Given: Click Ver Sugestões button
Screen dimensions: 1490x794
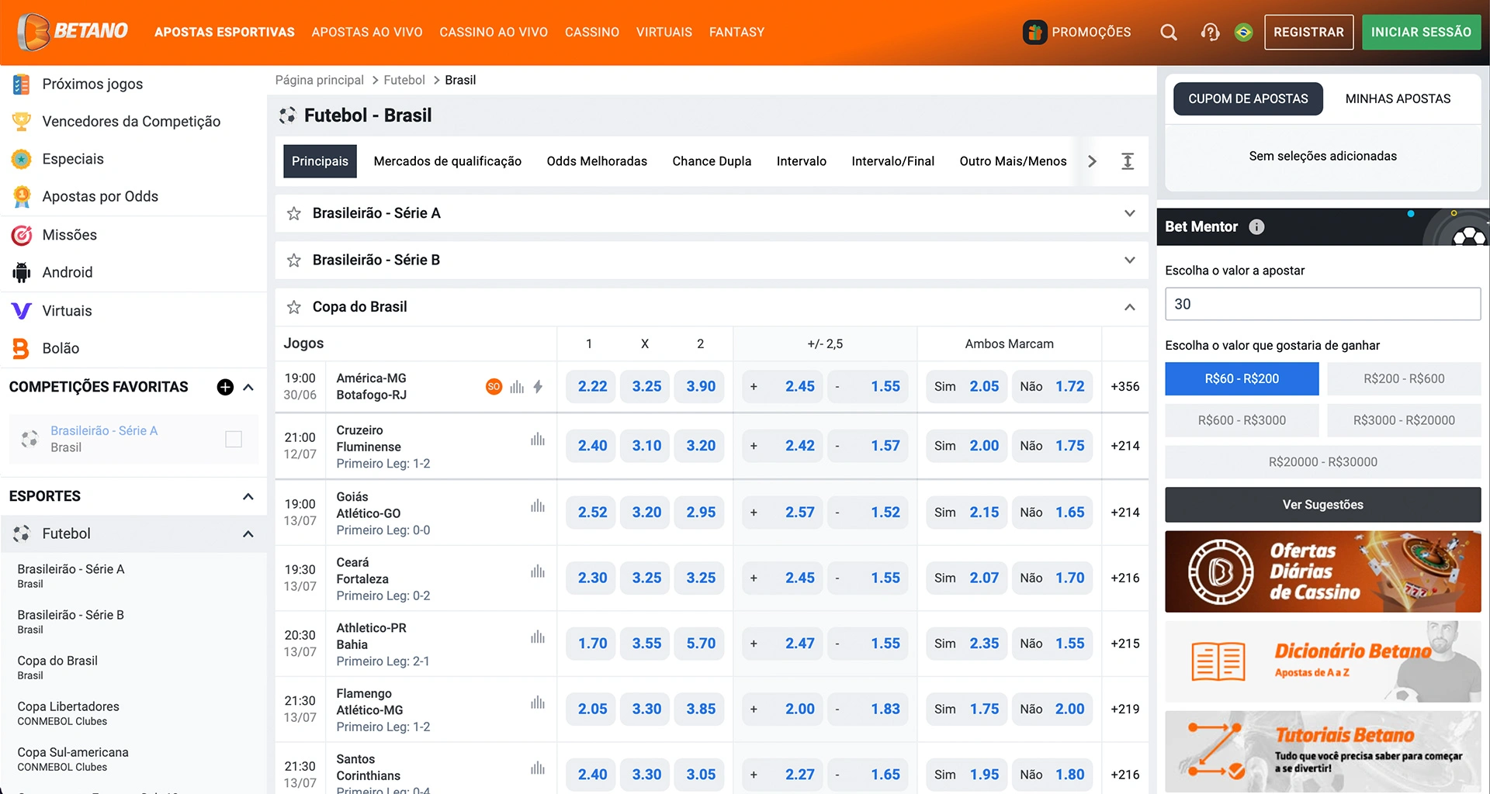Looking at the screenshot, I should point(1323,505).
